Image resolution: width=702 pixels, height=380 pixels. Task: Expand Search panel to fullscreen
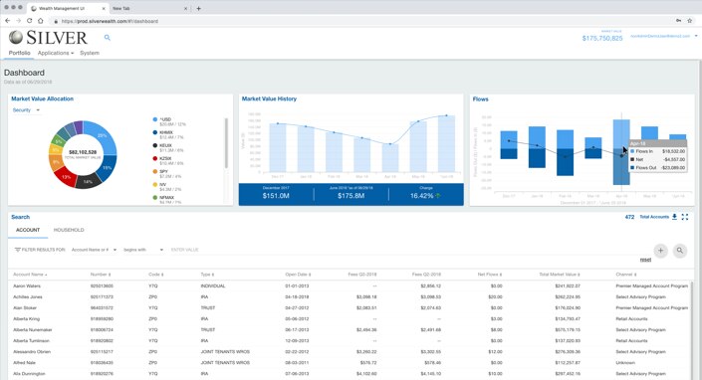(684, 217)
